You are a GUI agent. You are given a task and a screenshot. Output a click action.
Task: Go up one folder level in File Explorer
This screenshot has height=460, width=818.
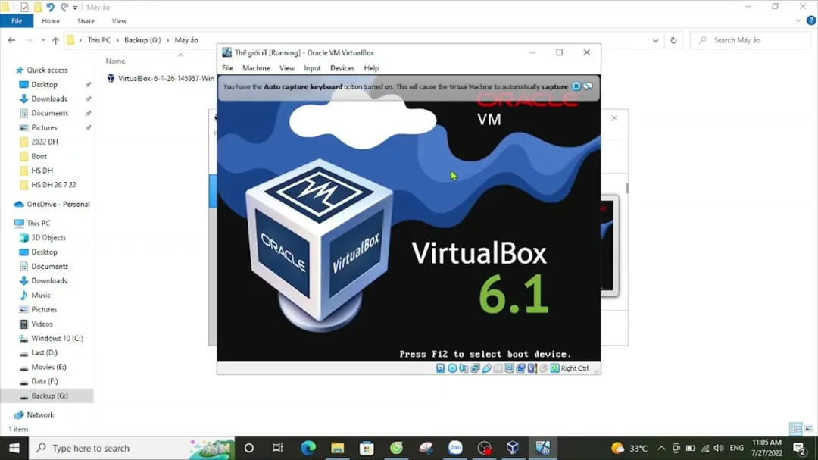[55, 40]
